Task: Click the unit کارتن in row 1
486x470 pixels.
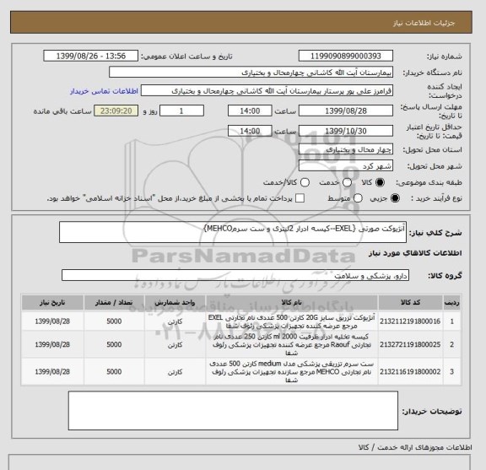Action: (x=175, y=321)
